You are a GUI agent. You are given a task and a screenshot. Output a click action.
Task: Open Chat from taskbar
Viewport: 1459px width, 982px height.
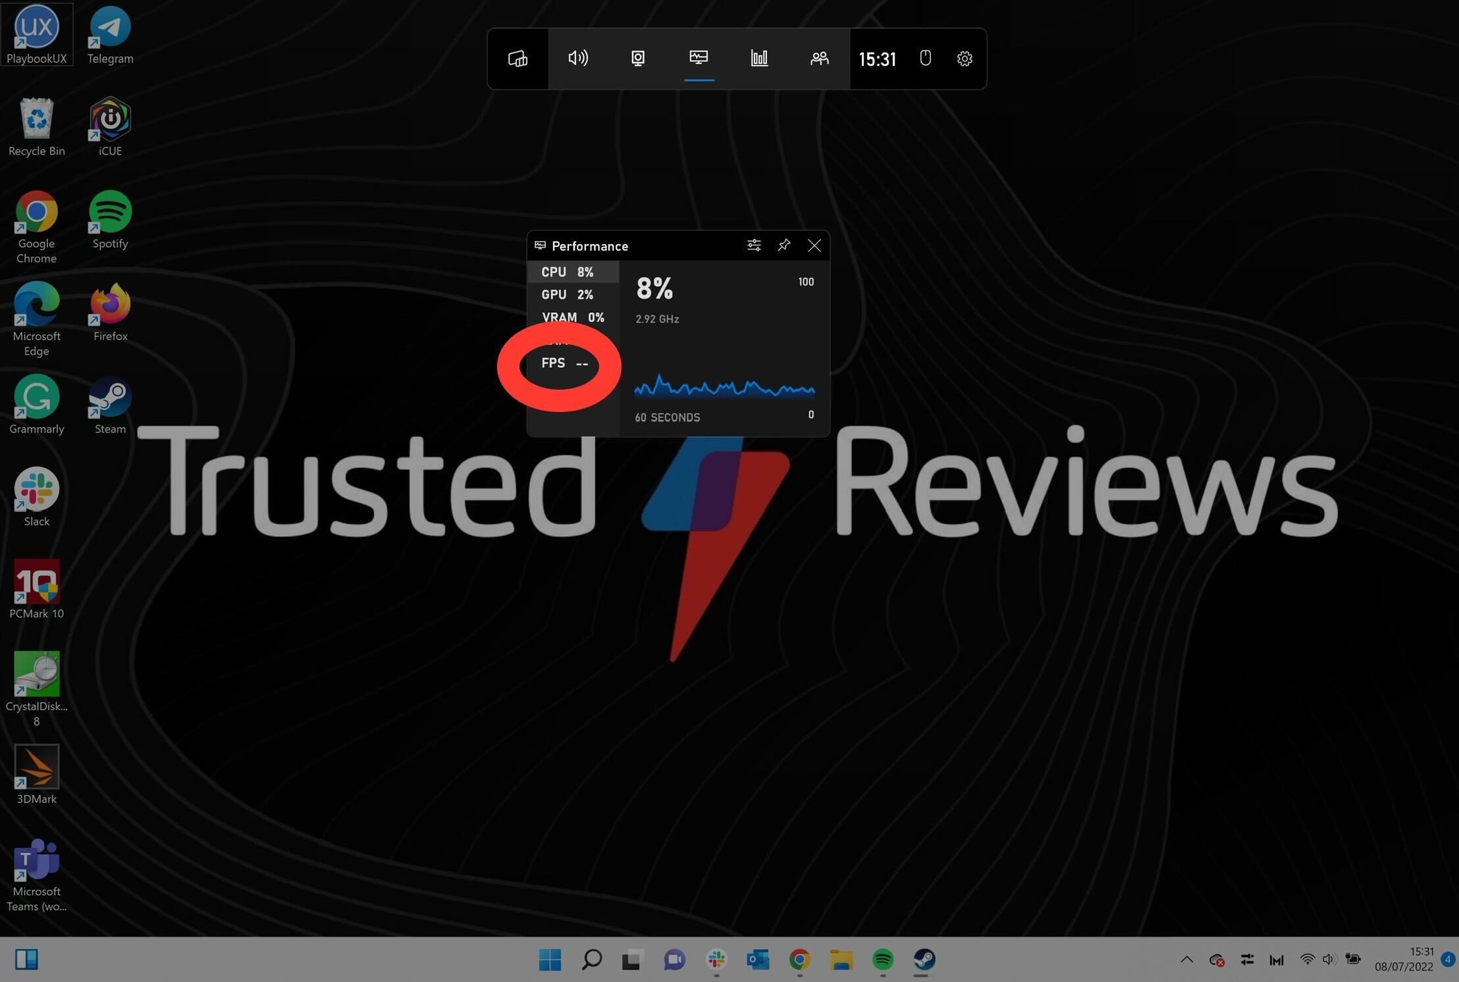[674, 960]
